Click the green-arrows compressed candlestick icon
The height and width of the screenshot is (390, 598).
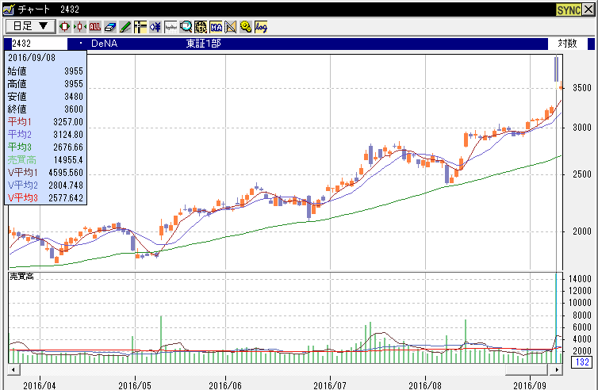click(79, 26)
